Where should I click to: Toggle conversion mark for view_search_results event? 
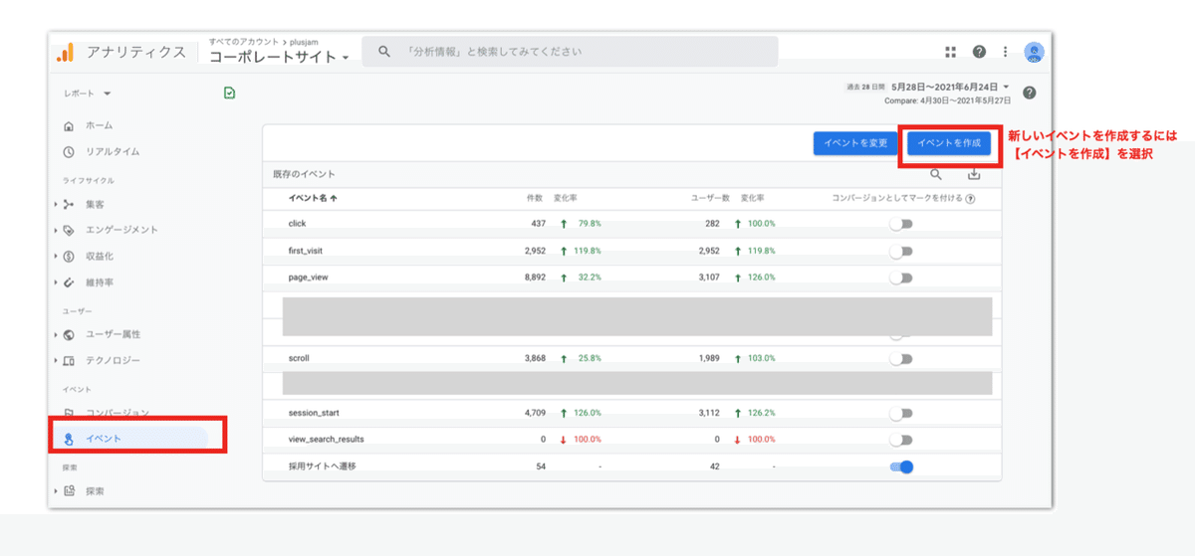tap(901, 440)
